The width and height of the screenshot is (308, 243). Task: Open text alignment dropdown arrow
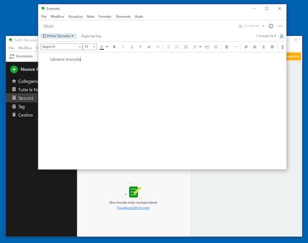click(200, 47)
